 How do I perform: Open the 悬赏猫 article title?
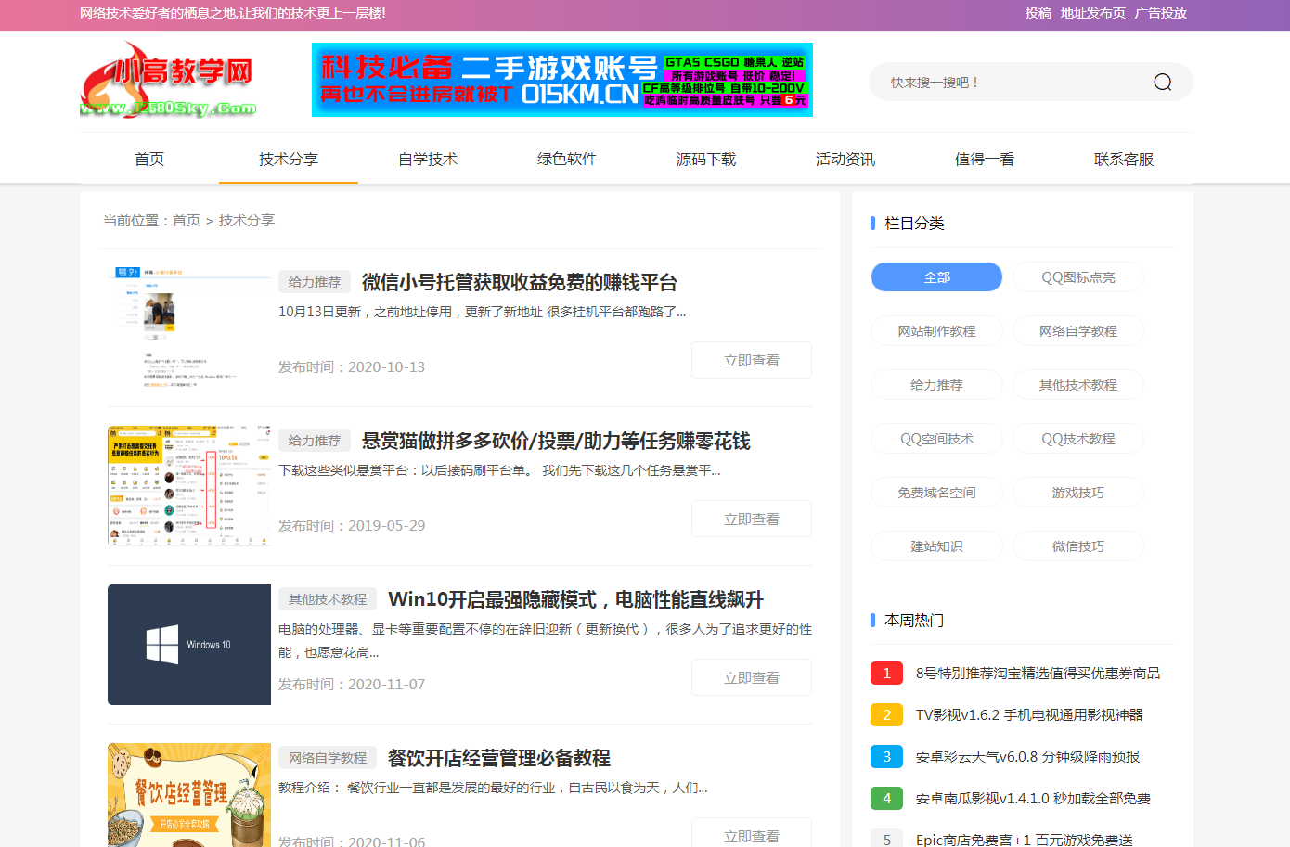[x=555, y=442]
